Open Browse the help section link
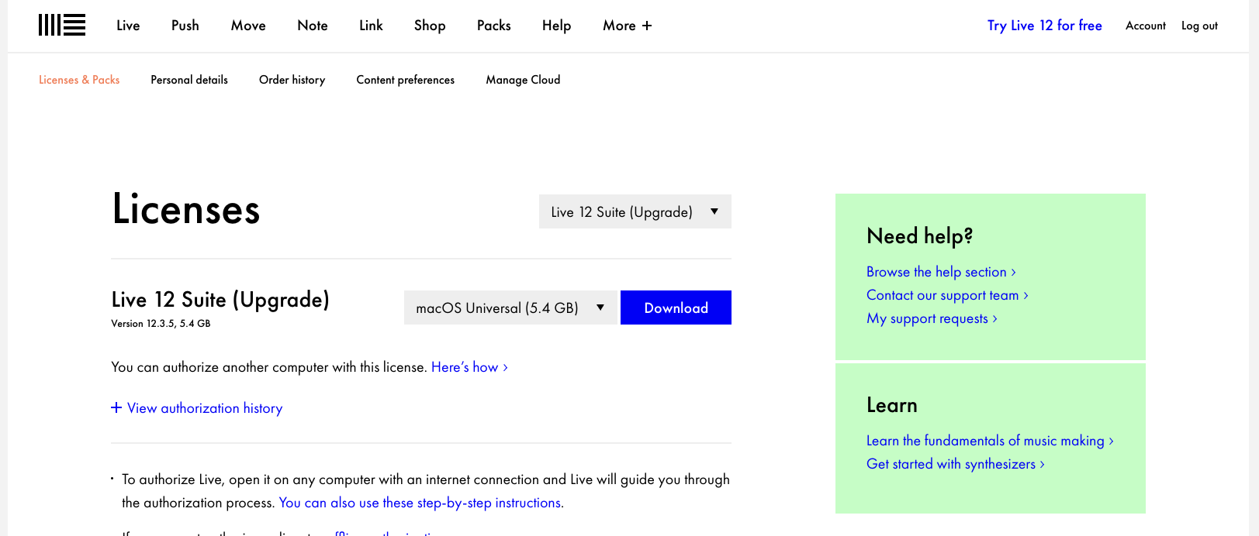Viewport: 1259px width, 536px height. click(x=940, y=272)
